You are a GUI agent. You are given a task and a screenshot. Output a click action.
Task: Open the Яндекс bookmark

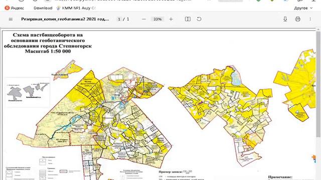pyautogui.click(x=14, y=8)
